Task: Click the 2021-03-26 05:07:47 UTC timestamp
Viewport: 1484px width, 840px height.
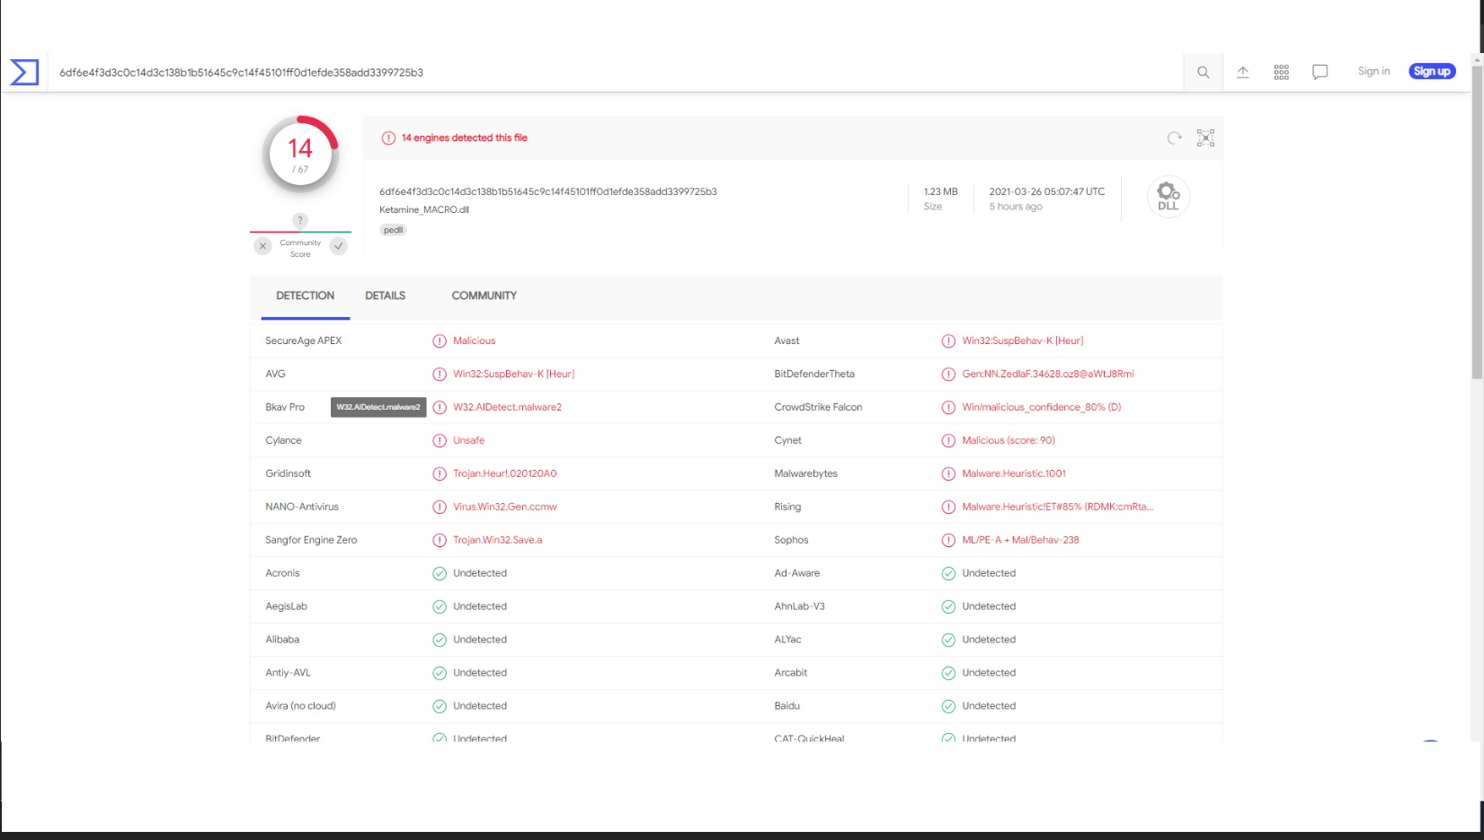Action: [1047, 191]
